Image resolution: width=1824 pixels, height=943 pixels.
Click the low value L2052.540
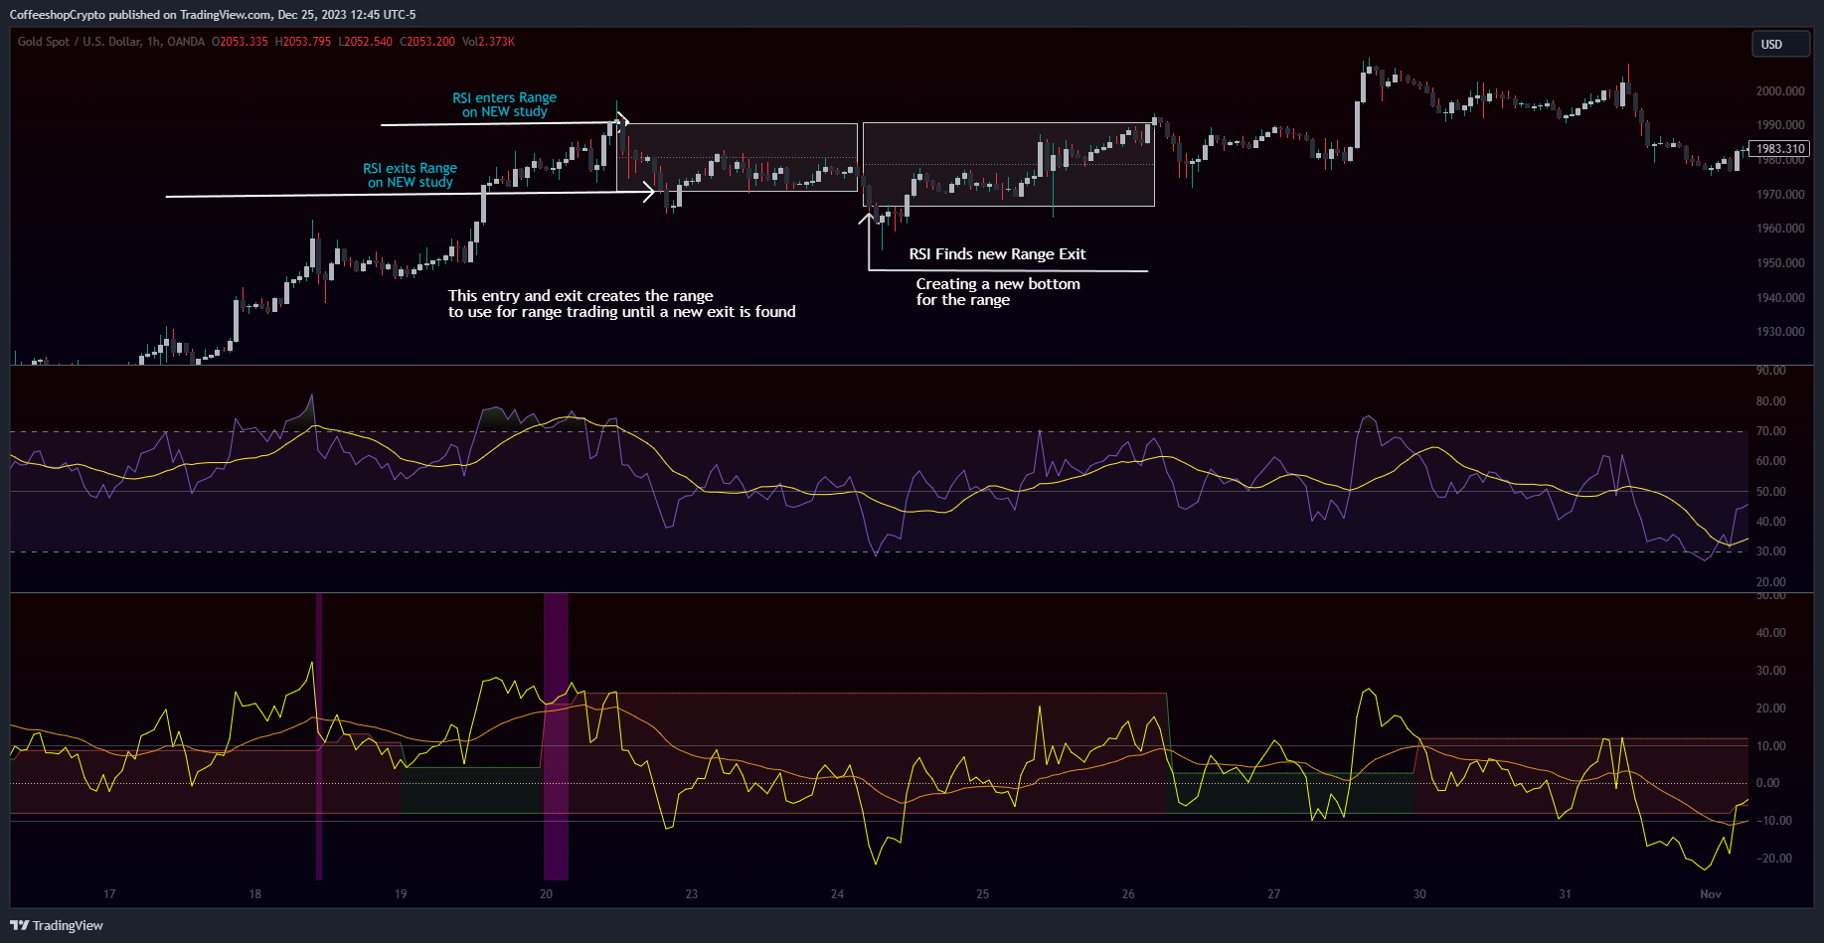pos(366,42)
